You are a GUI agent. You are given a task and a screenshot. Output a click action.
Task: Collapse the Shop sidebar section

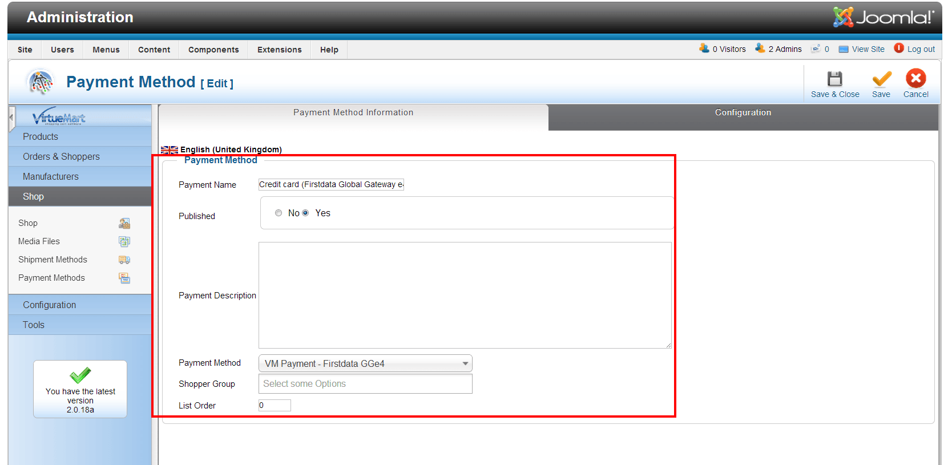point(80,196)
